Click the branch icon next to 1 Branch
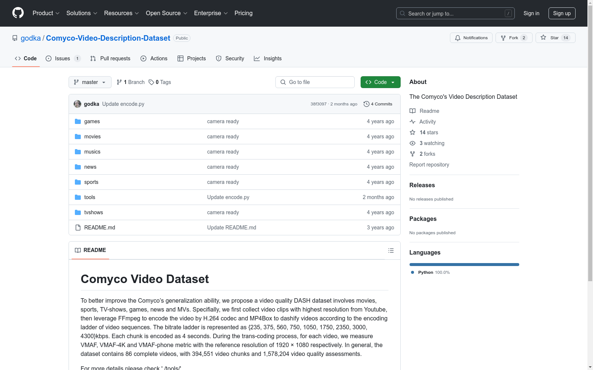Image resolution: width=593 pixels, height=370 pixels. click(119, 82)
